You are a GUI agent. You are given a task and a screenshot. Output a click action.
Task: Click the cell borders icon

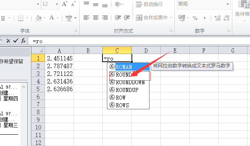[x=20, y=18]
